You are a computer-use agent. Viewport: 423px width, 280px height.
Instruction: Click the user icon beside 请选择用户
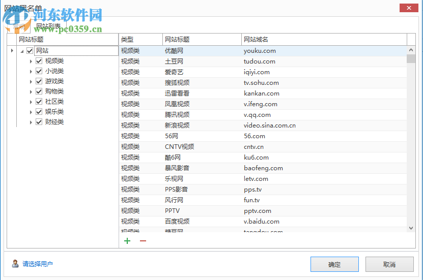tap(15, 264)
